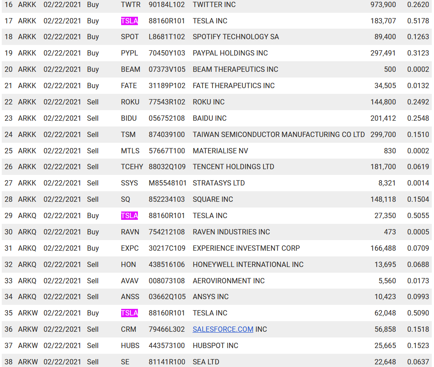
Task: Select the HONEYWELL INTERNATIONAL INC cell
Action: (248, 264)
